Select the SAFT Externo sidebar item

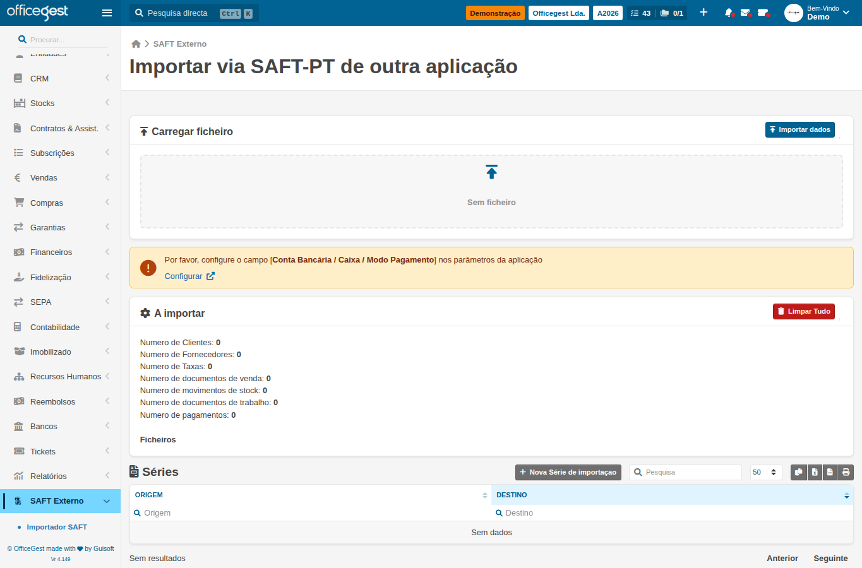coord(60,501)
